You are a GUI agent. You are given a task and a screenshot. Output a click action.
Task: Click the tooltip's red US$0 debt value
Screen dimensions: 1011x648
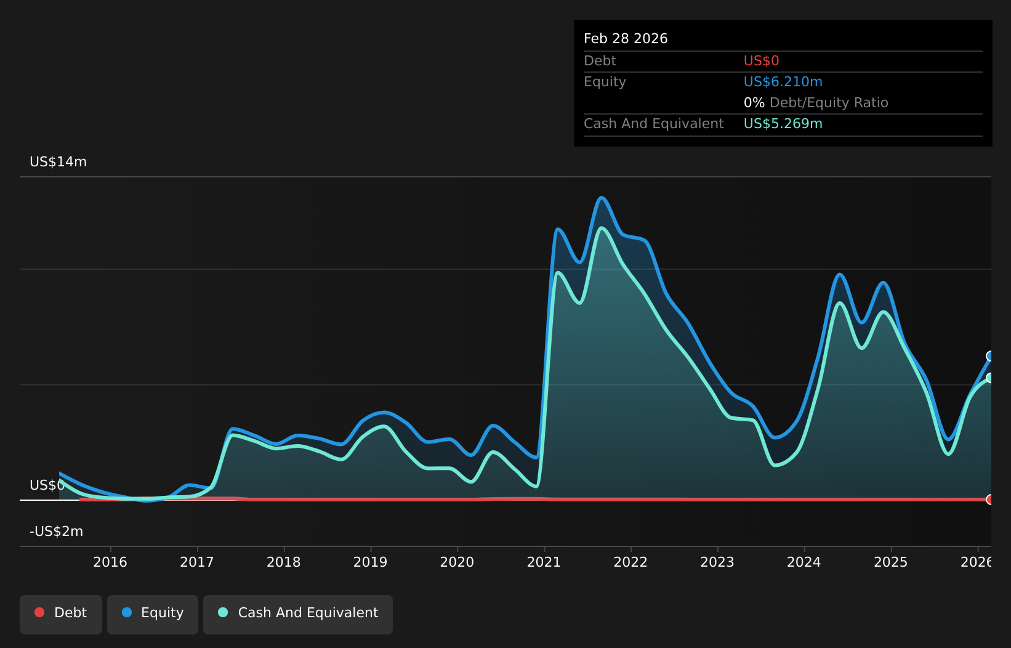(762, 61)
